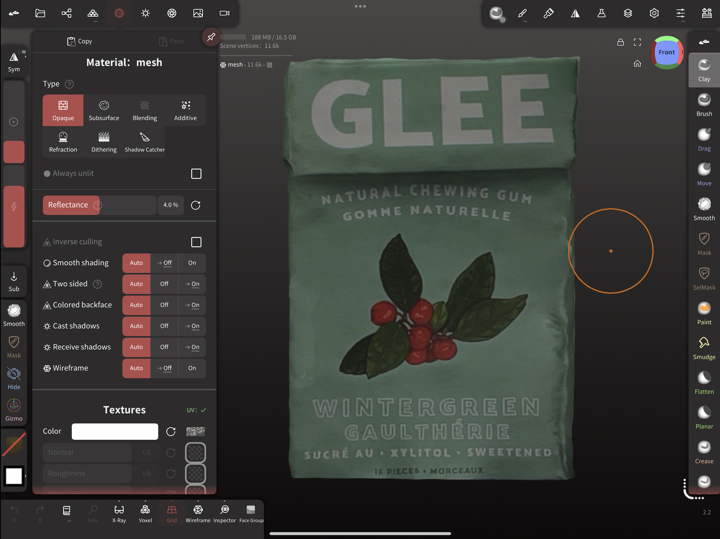The height and width of the screenshot is (539, 720).
Task: Reset the Reflectance value
Action: coord(195,205)
